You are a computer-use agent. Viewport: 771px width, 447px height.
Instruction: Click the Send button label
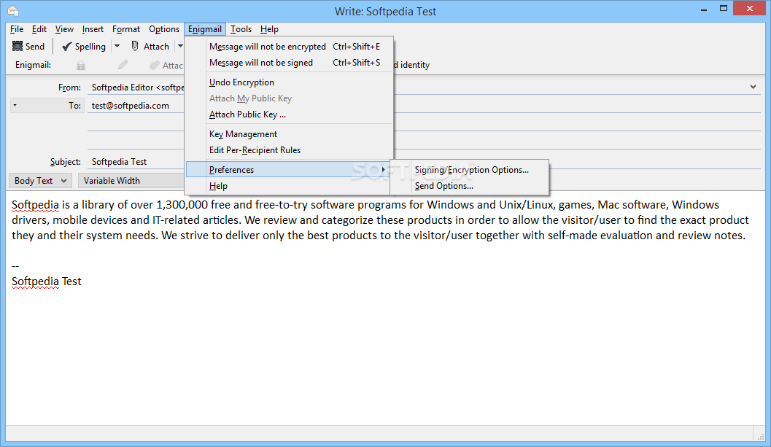(x=35, y=47)
